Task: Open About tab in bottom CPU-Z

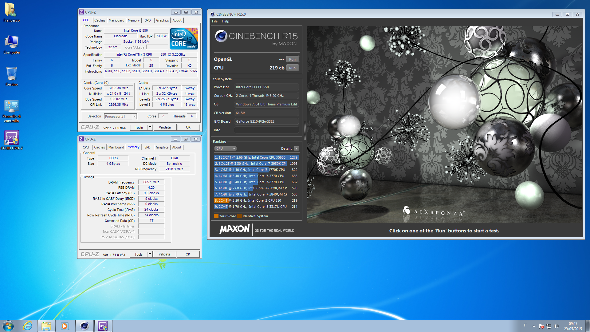Action: 177,147
